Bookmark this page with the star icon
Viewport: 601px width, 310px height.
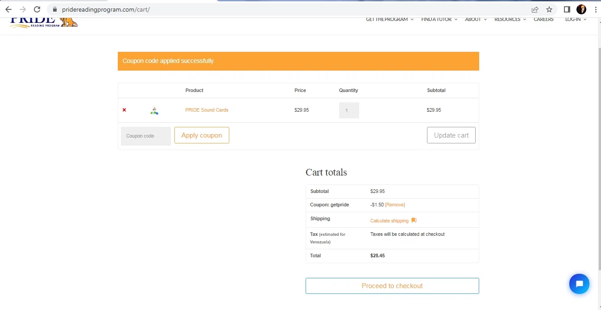pos(549,9)
